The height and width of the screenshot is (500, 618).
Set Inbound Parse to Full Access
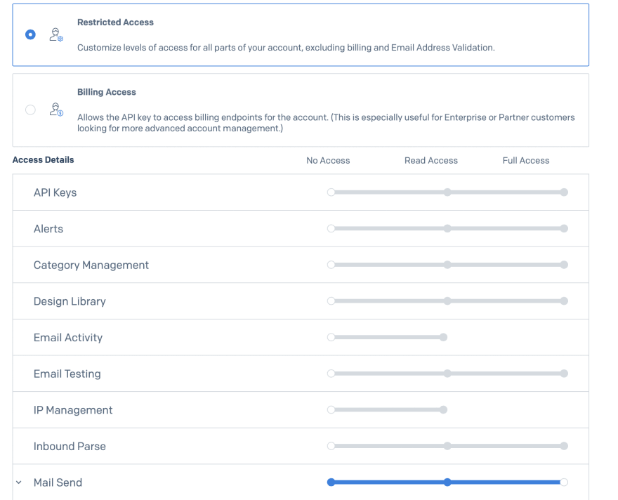click(564, 446)
